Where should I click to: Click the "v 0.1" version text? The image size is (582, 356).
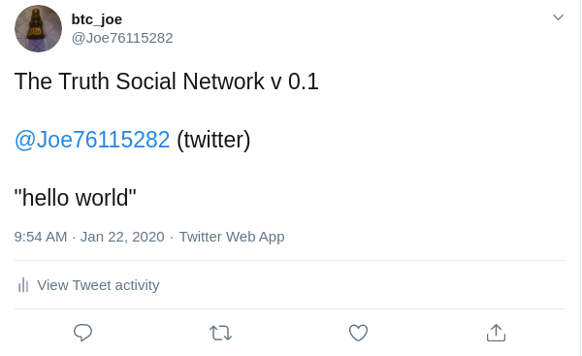pos(295,81)
